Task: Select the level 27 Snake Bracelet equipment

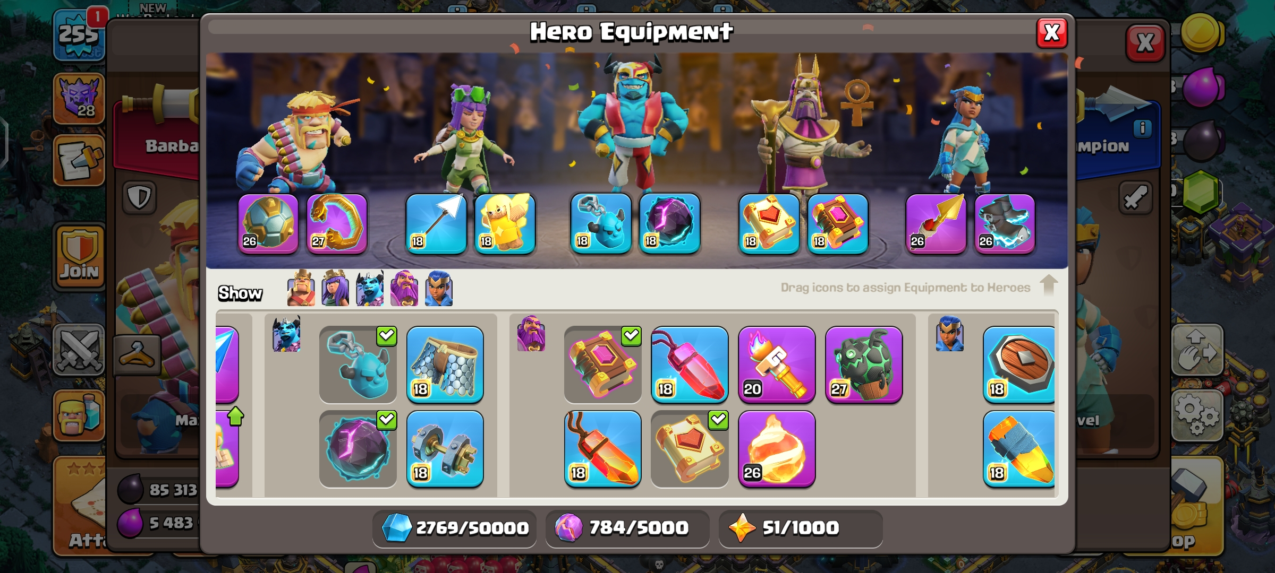Action: click(337, 223)
